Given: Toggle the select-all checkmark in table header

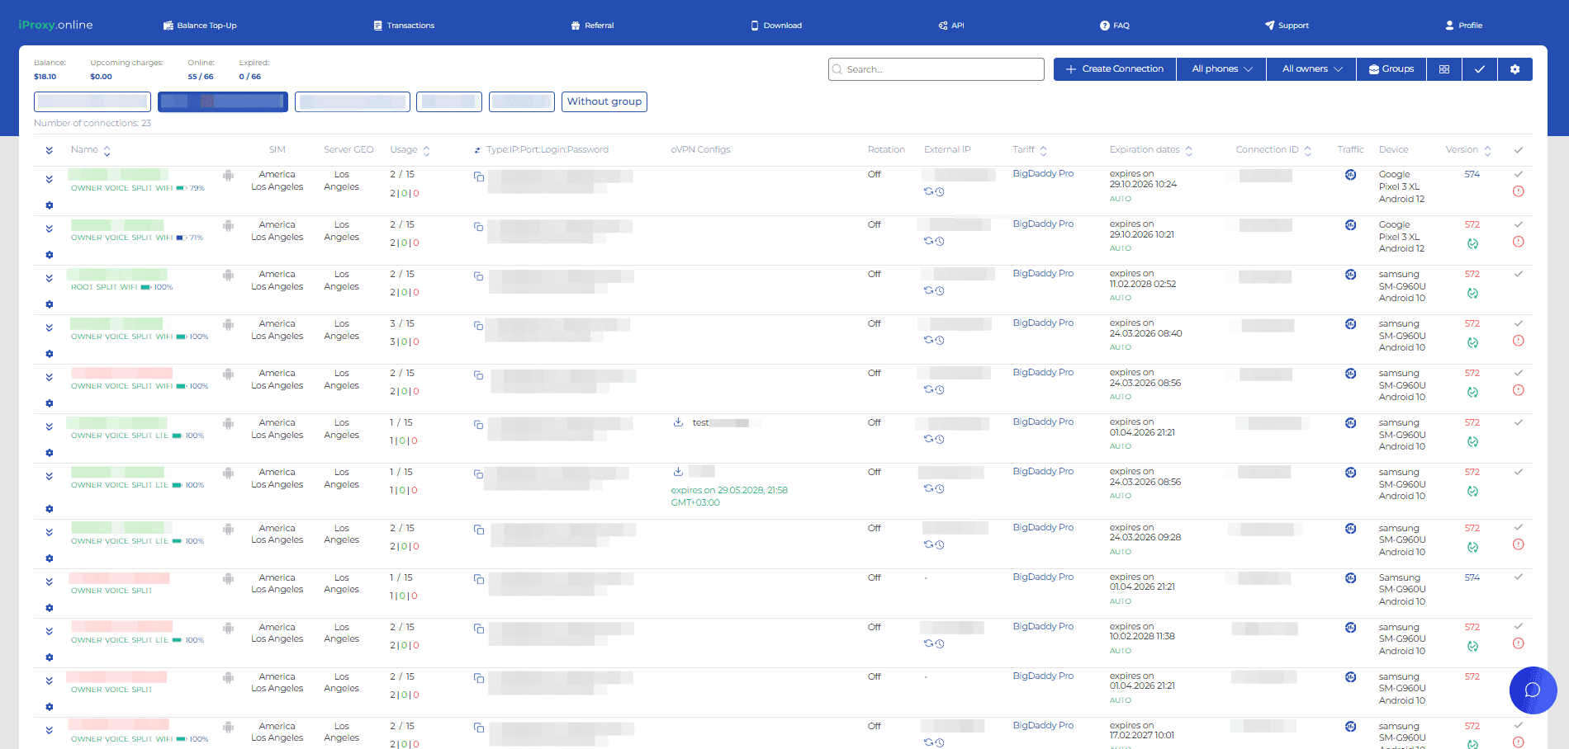Looking at the screenshot, I should coord(1518,150).
